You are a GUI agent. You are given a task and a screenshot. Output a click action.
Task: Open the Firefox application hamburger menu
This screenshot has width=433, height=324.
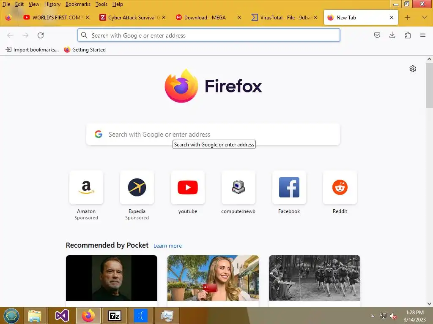click(423, 35)
